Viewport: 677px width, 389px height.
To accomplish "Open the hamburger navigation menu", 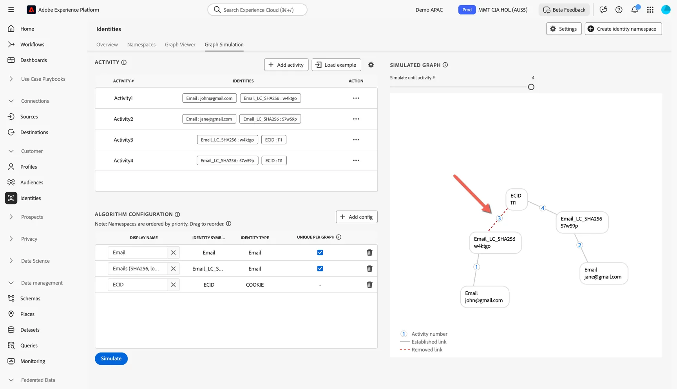I will coord(11,10).
